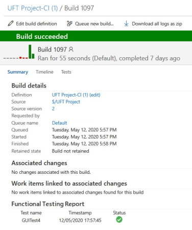Open the UFT Project-CI (1) (edit) definition link
Image resolution: width=192 pixels, height=230 pixels.
coord(76,95)
